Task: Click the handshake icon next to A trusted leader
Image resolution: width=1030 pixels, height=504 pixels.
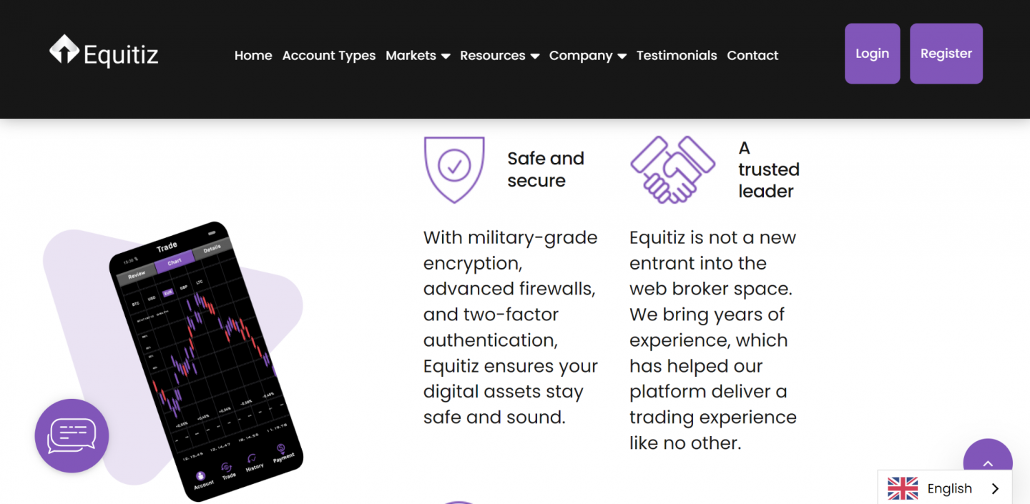Action: click(674, 169)
